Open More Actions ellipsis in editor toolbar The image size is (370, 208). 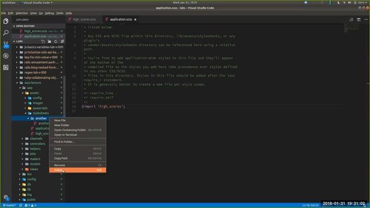(x=366, y=20)
